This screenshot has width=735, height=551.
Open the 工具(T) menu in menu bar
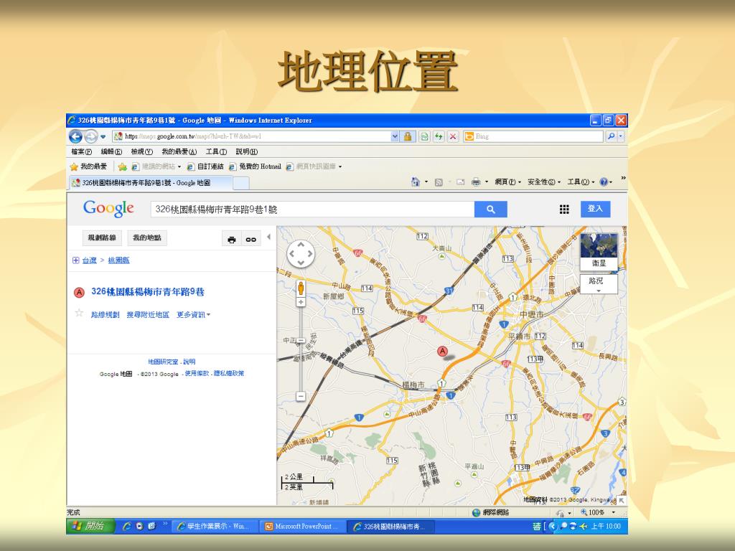(x=216, y=152)
